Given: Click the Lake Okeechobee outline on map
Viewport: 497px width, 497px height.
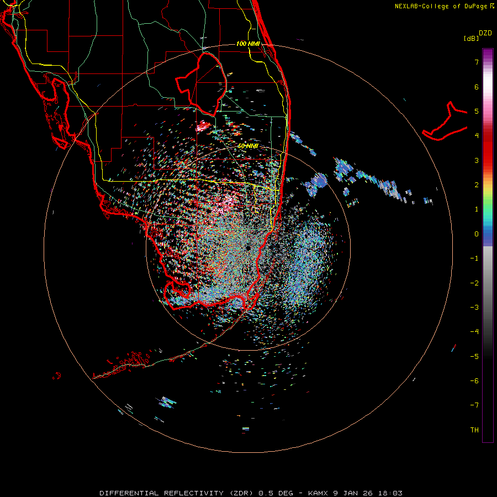Looking at the screenshot, I should coord(201,84).
